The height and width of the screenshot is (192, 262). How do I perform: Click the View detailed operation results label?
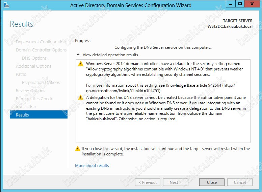click(x=110, y=55)
